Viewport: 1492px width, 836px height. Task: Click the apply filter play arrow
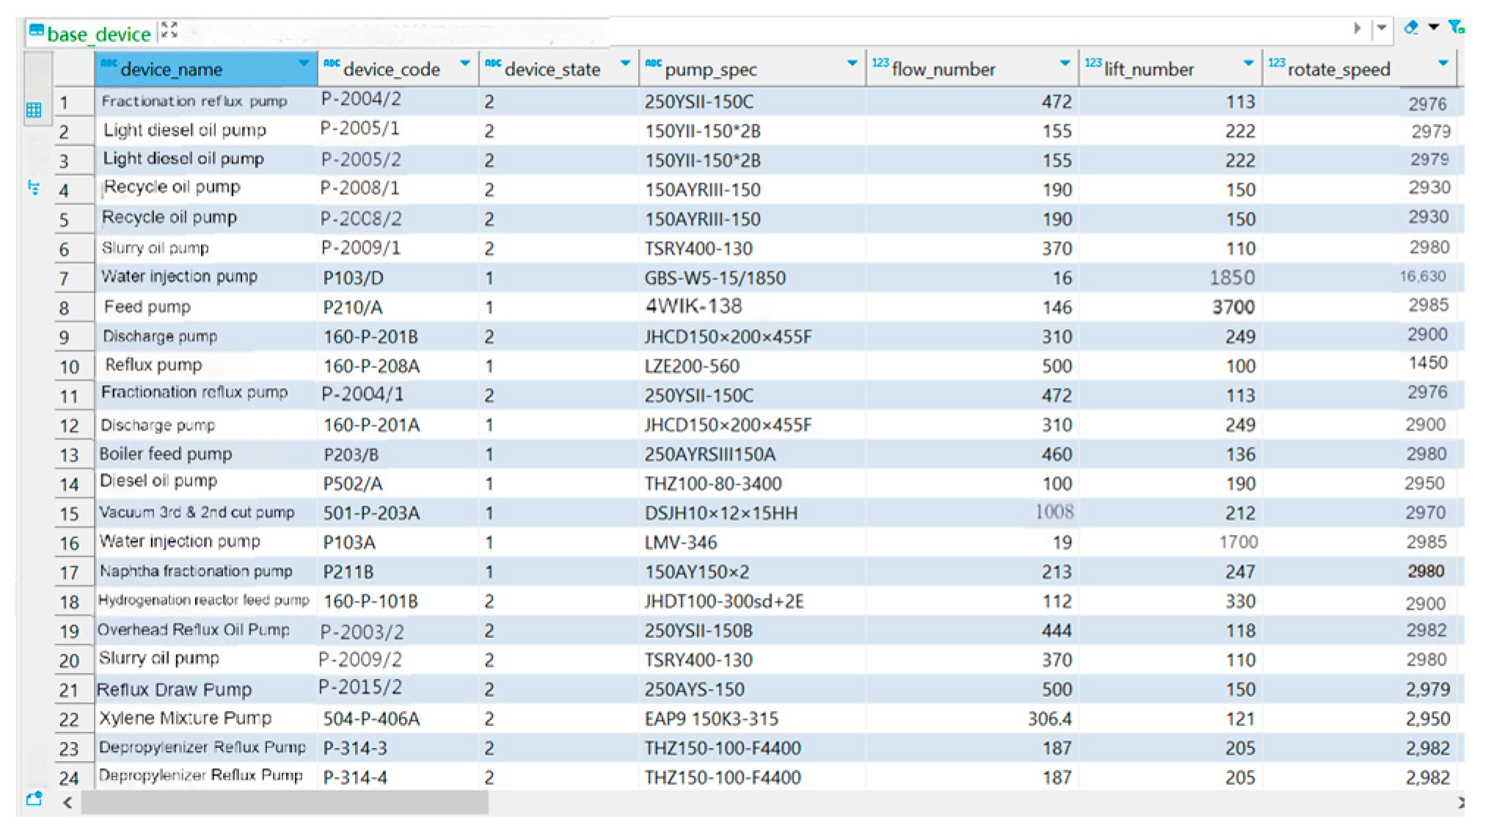[x=1356, y=29]
